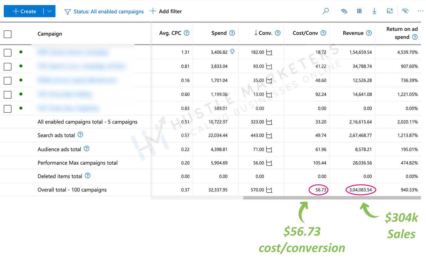This screenshot has width=426, height=257.
Task: Open the Columns chooser icon
Action: [359, 11]
